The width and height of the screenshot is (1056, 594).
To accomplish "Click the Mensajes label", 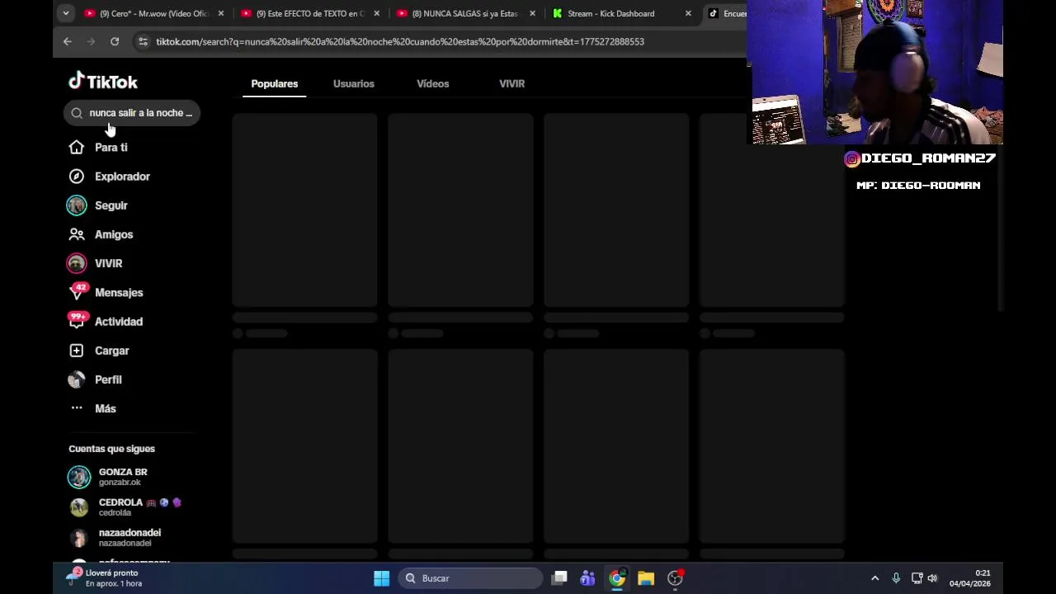I will tap(119, 292).
